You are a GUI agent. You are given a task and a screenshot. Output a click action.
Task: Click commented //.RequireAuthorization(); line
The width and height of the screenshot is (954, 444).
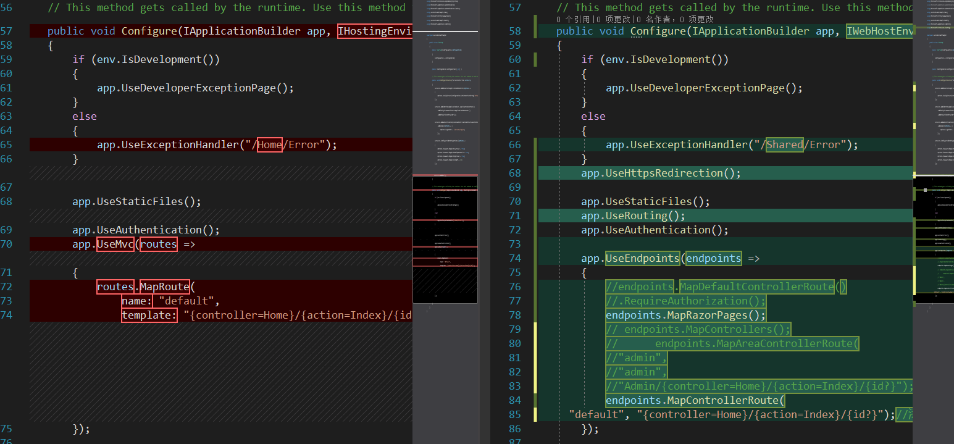point(686,301)
